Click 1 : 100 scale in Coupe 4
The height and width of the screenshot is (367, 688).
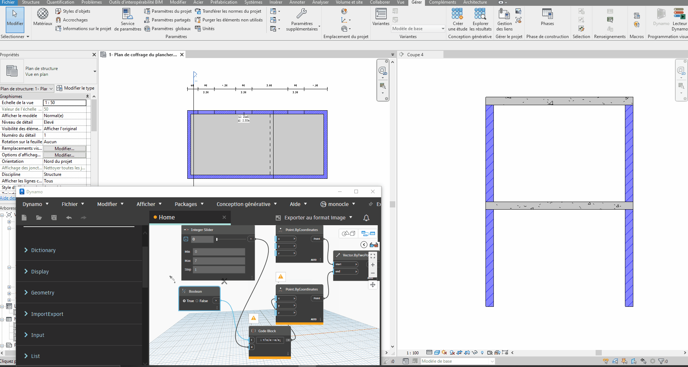412,353
